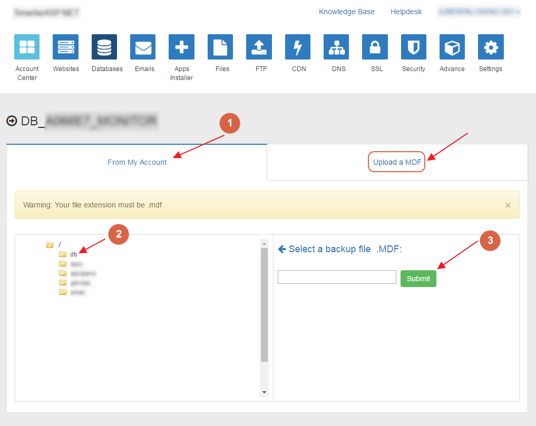This screenshot has height=426, width=536.
Task: Open the Security shield icon
Action: [414, 47]
